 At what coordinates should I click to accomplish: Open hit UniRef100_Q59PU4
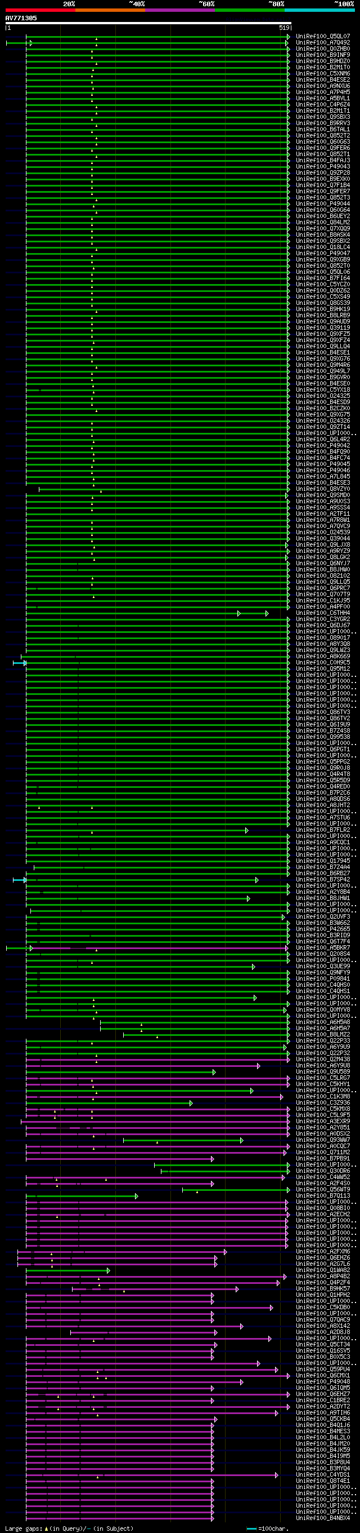(x=323, y=1370)
